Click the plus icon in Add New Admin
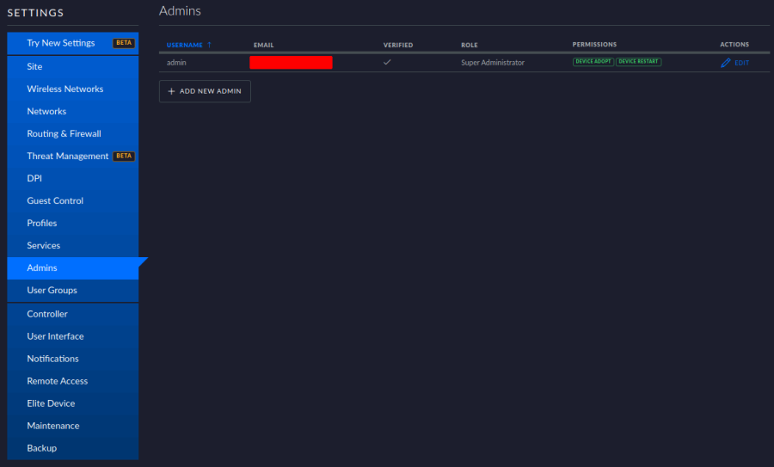This screenshot has height=467, width=774. click(x=171, y=91)
